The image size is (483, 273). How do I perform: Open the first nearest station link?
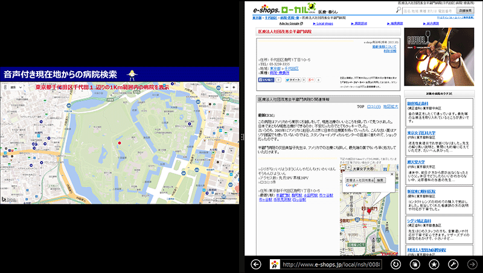point(283,195)
